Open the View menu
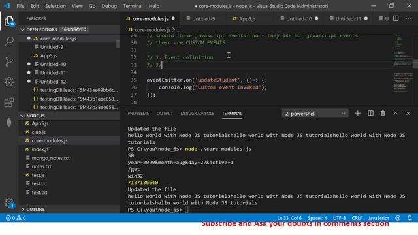This screenshot has width=418, height=235. tap(77, 6)
